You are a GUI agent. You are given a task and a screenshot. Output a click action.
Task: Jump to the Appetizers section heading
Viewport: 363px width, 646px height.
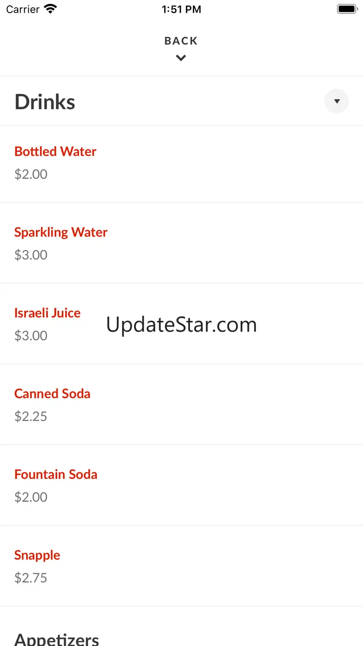tap(57, 639)
